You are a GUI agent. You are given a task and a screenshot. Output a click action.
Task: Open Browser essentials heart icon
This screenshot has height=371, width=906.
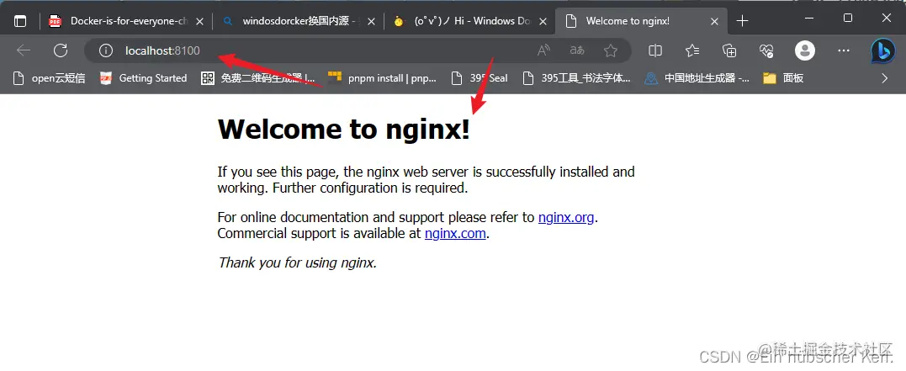coord(766,50)
